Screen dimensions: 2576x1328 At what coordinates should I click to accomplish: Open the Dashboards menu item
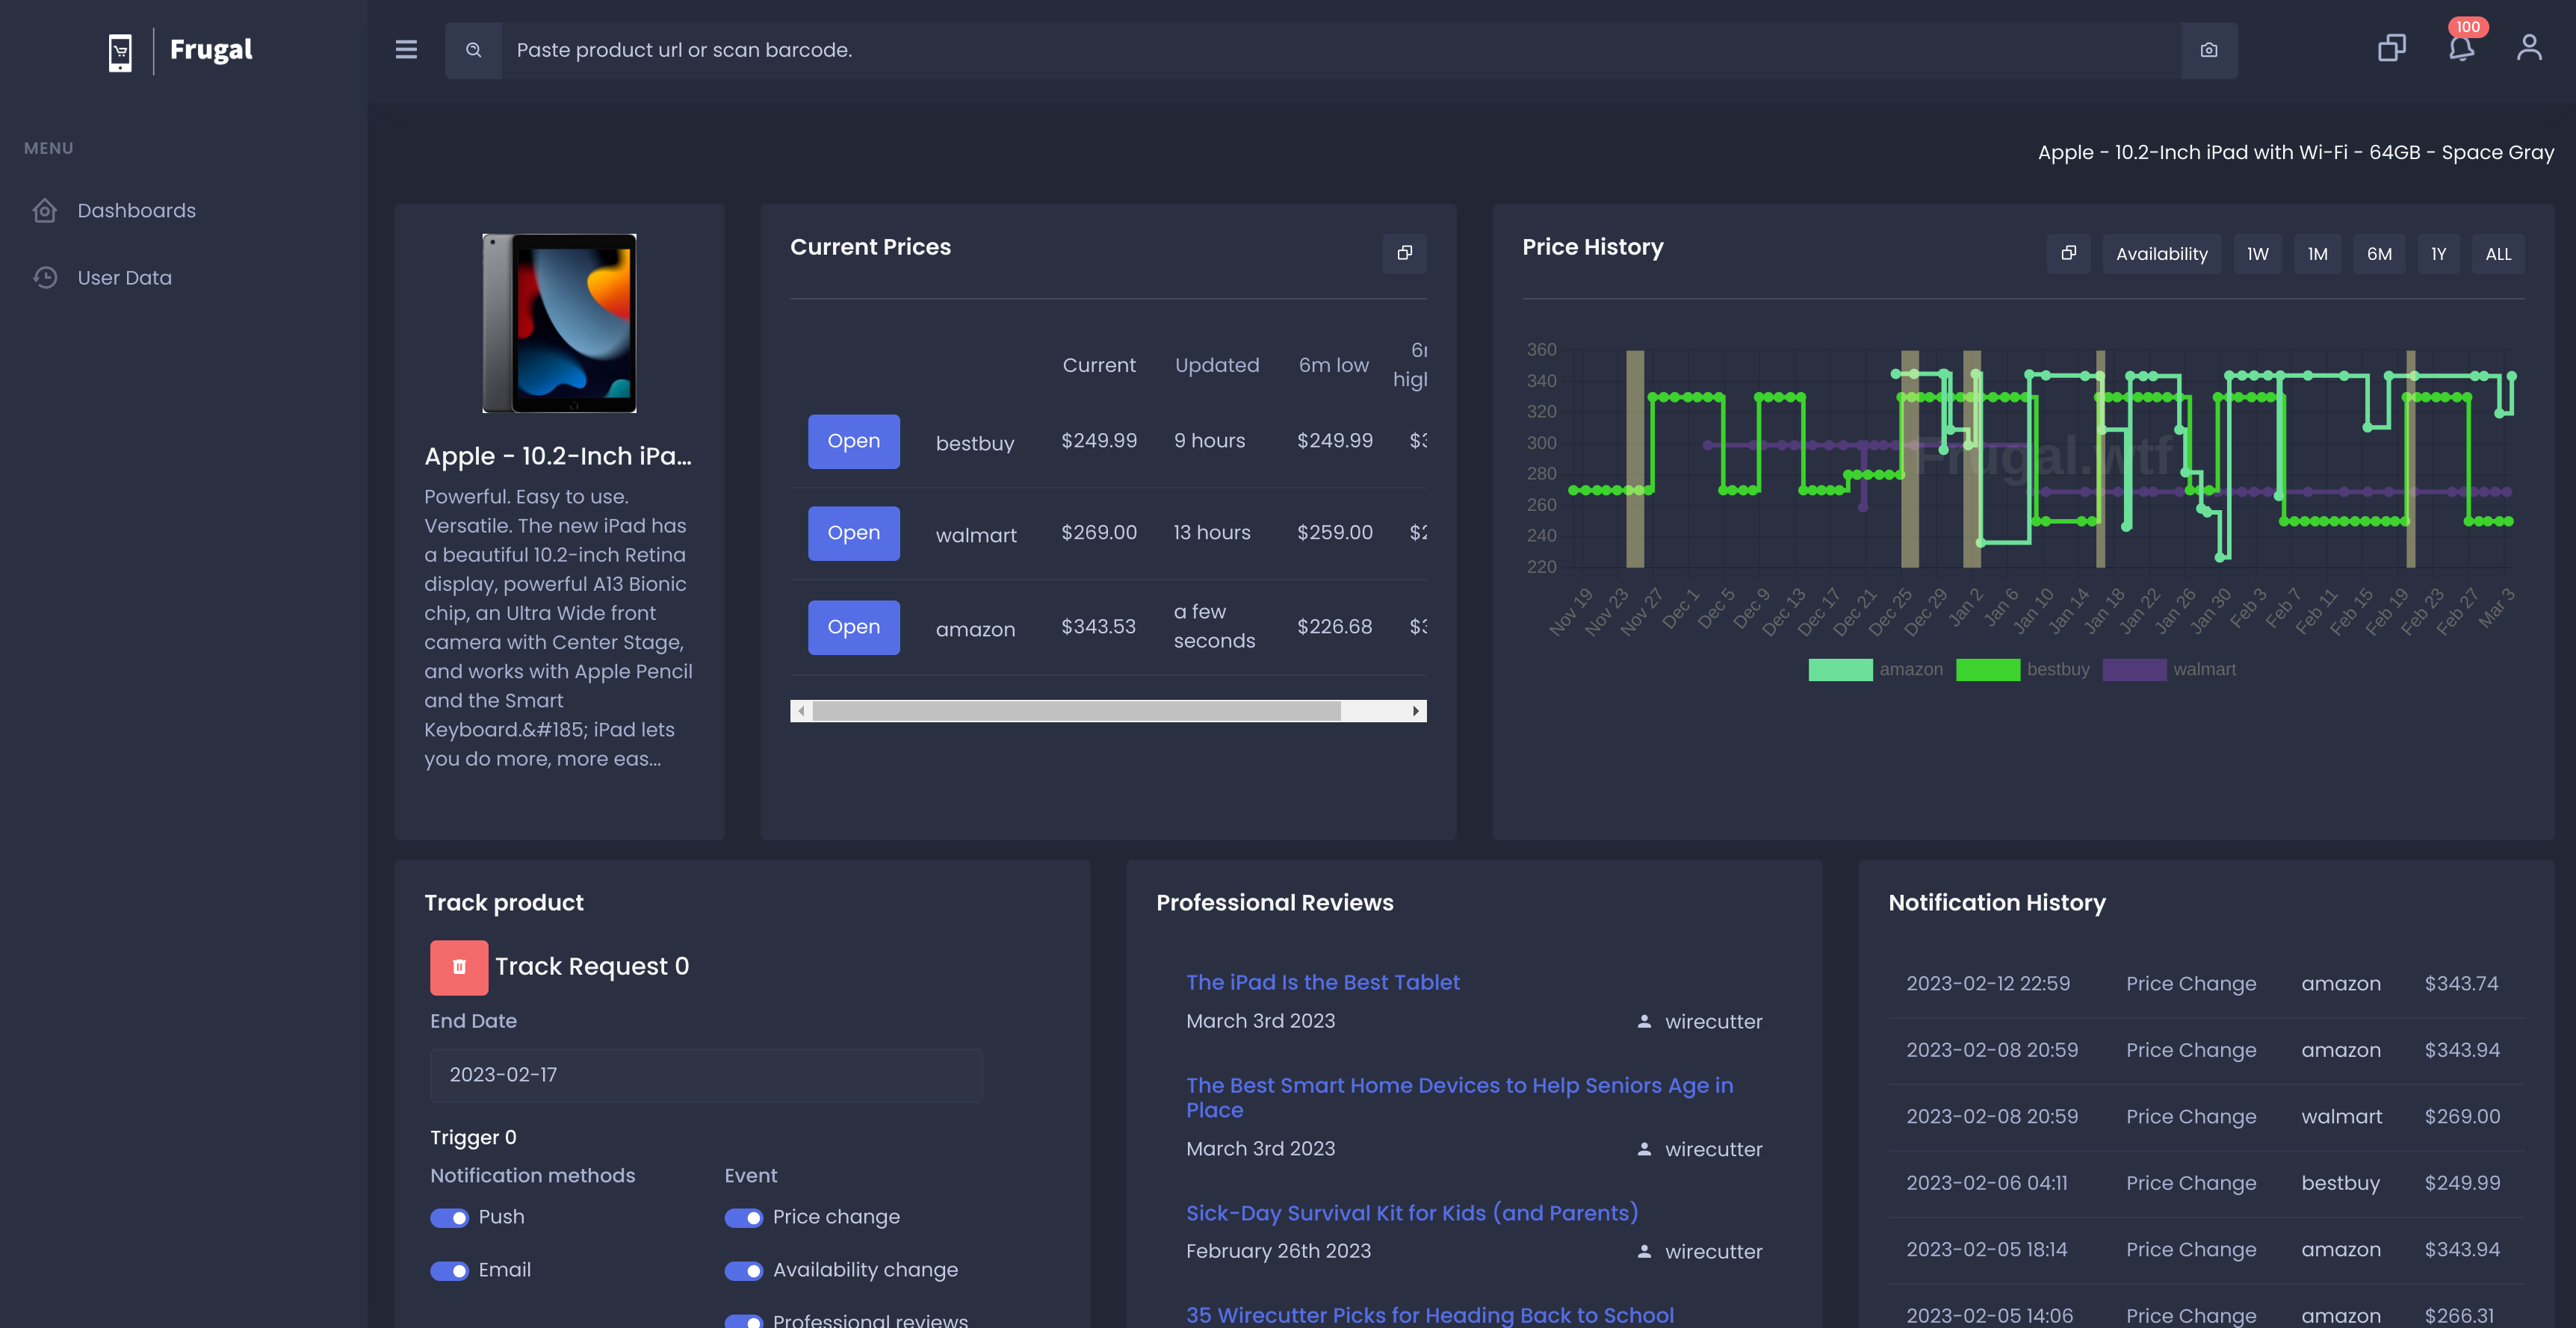click(x=136, y=210)
